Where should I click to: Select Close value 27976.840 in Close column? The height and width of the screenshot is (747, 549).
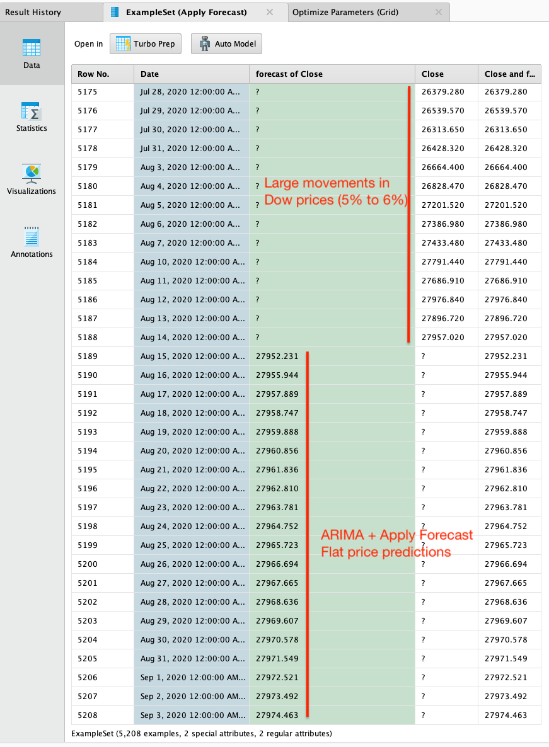446,300
